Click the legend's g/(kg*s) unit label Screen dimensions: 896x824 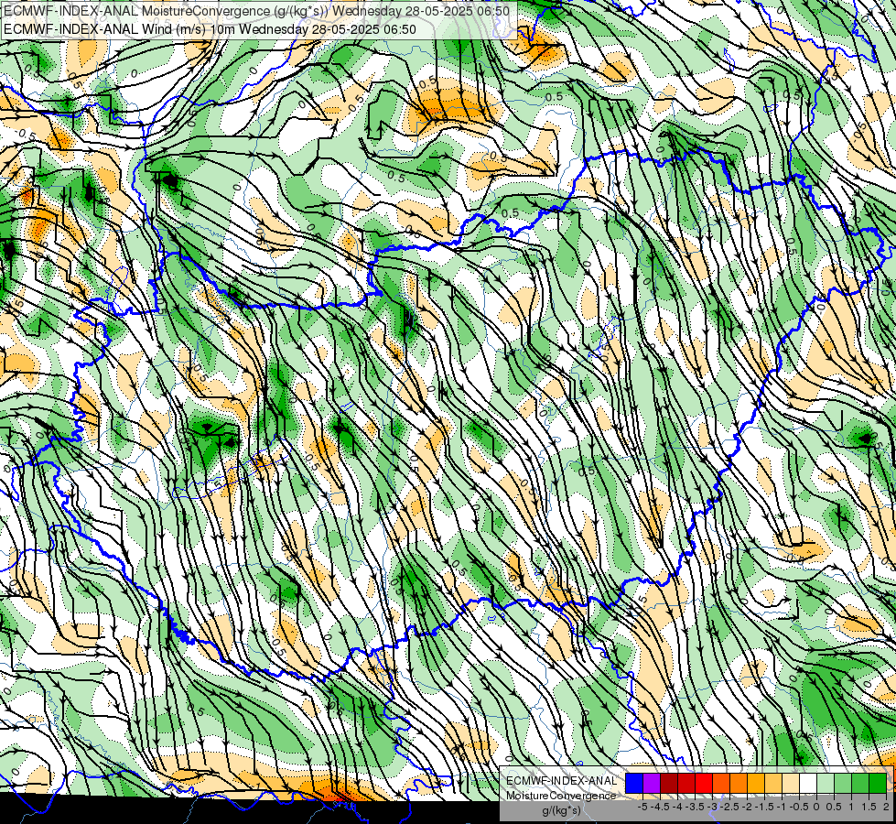(562, 811)
